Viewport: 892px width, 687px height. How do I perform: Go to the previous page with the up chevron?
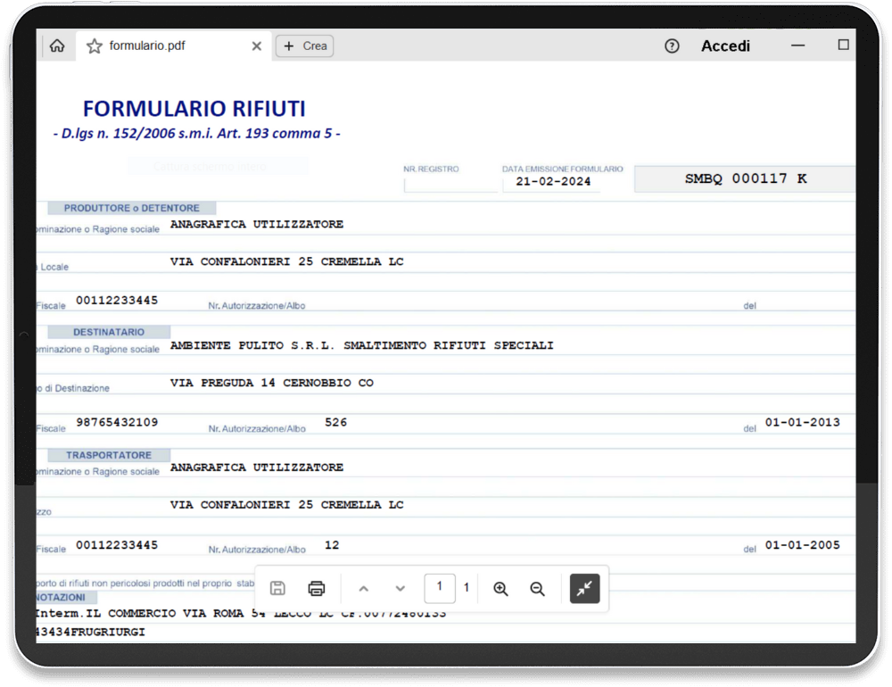click(364, 588)
